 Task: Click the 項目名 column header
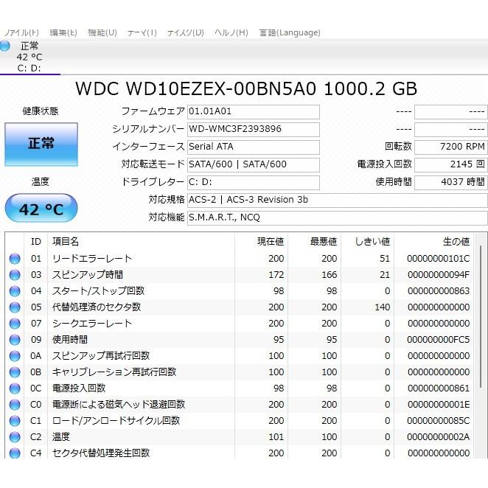point(141,242)
